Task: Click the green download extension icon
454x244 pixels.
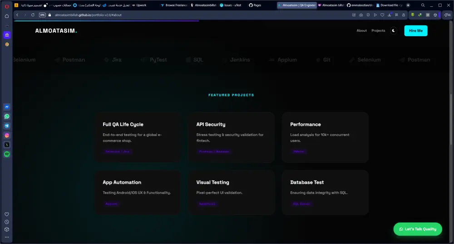Action: 413,15
